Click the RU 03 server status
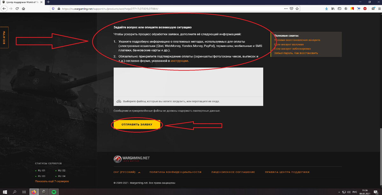The image size is (382, 195). coord(41,176)
